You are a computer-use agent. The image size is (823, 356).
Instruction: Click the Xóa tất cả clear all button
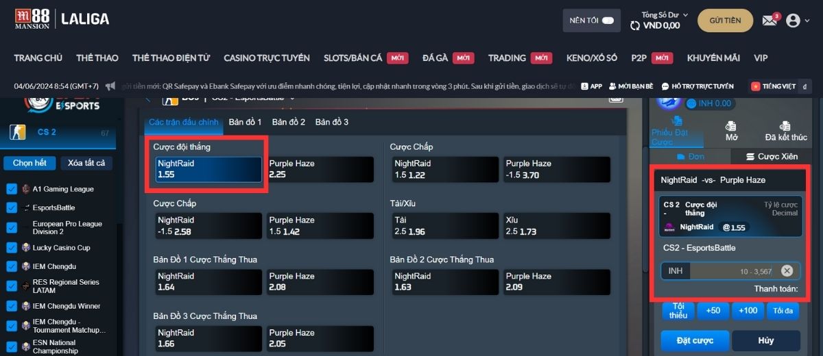click(x=86, y=163)
